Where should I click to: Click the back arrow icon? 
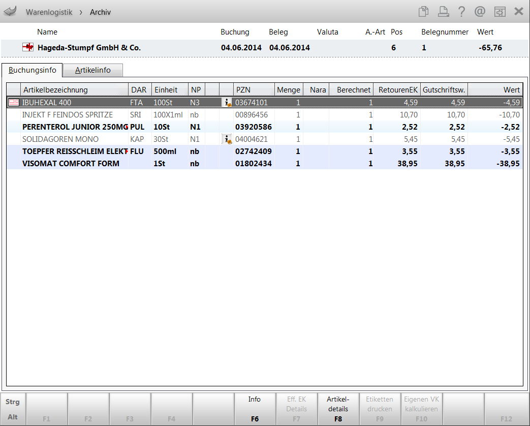click(x=11, y=12)
